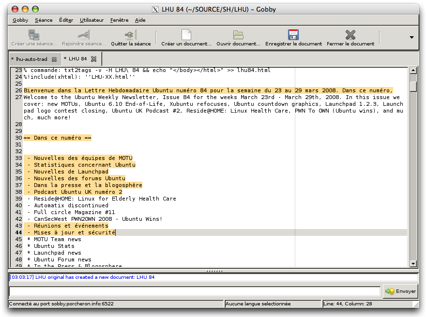427x317 pixels.
Task: Close the lhu-auto-trad tab
Action: tap(54, 59)
